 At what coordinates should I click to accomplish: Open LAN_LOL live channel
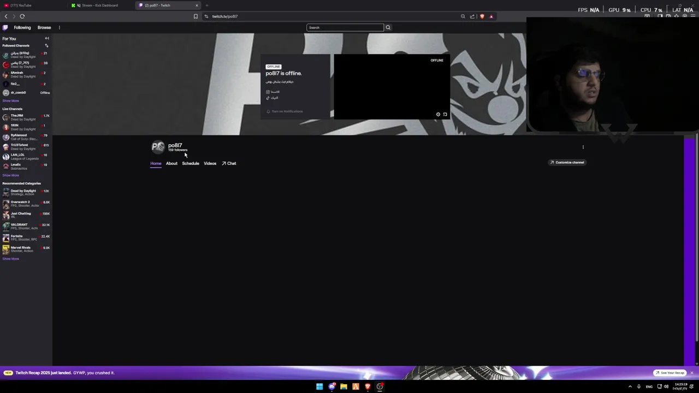[26, 156]
